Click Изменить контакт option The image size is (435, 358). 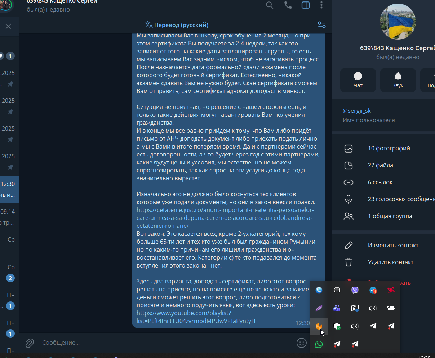393,245
